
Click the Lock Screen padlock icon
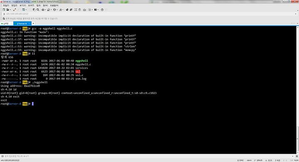pyautogui.click(x=79, y=10)
